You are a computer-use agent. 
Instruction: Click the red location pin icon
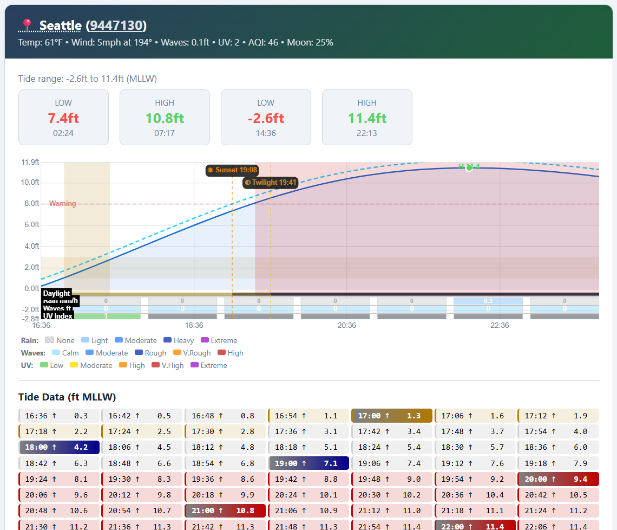coord(27,25)
